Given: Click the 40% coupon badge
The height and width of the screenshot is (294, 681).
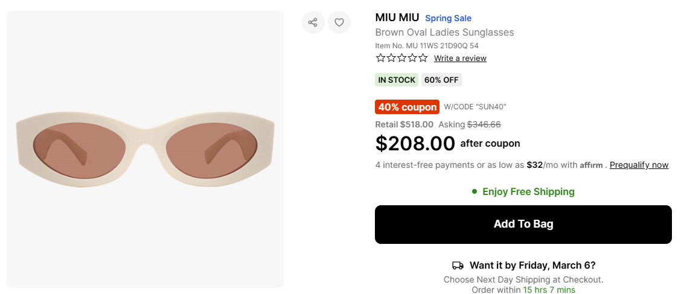Looking at the screenshot, I should click(407, 107).
